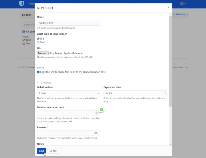This screenshot has width=206, height=158.
Task: Click the green password generator icon
Action: point(101,109)
